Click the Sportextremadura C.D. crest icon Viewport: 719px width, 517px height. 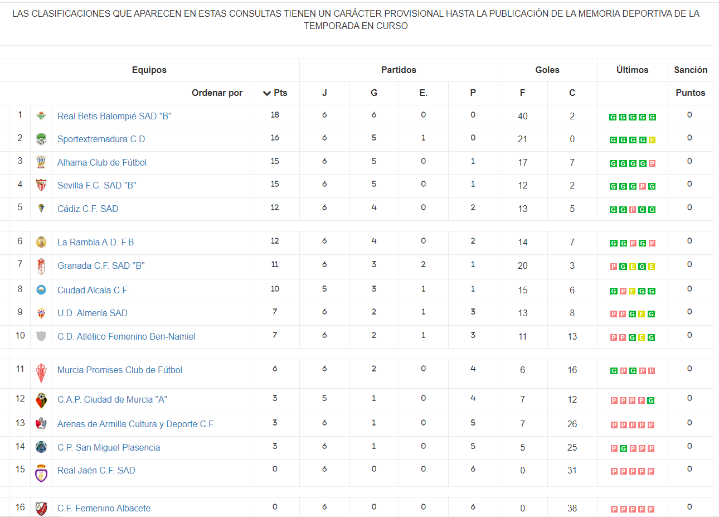coord(41,139)
